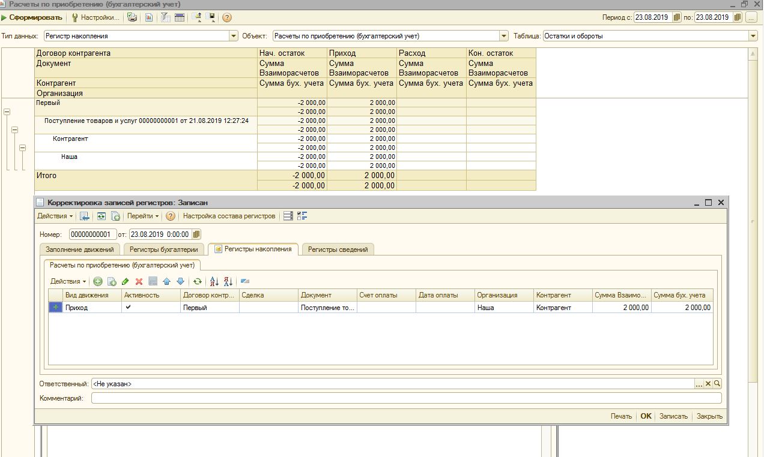Screen dimensions: 764x457
Task: Sort ascending in the register table toolbar
Action: 214,281
